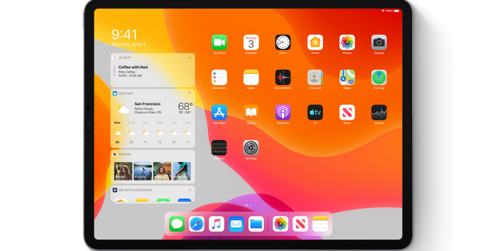The width and height of the screenshot is (502, 251).
Task: Tap the 9:41 clock display
Action: click(125, 34)
